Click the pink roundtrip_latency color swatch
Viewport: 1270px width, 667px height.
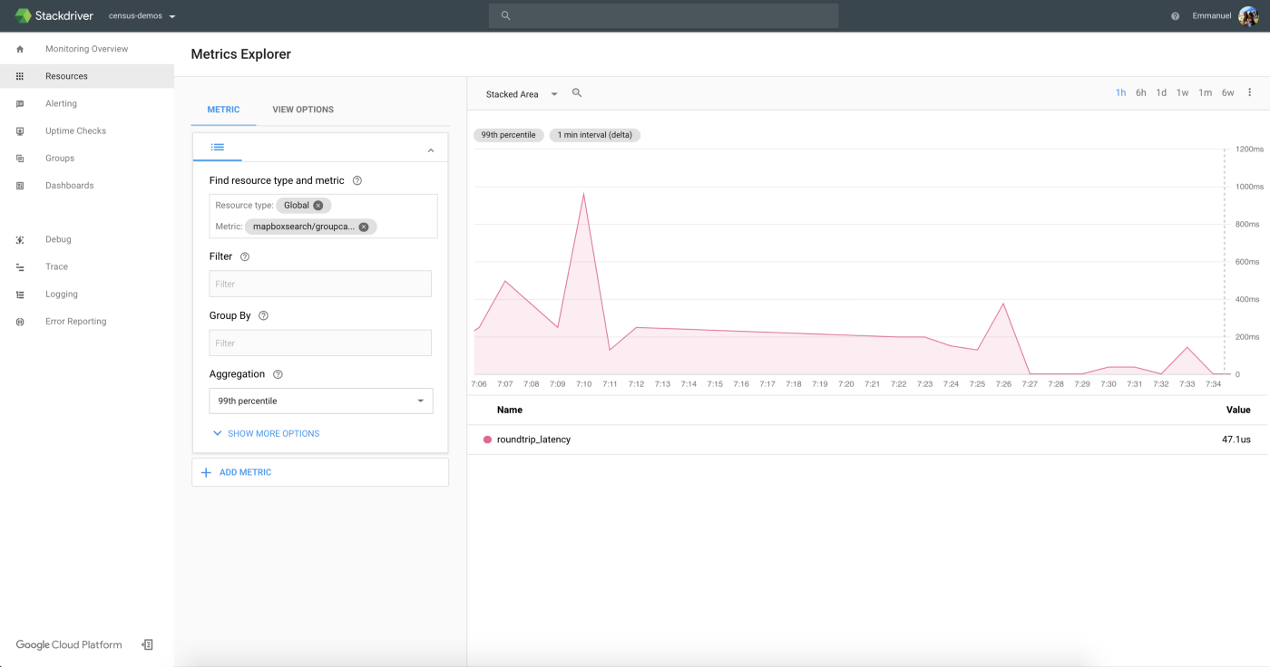pos(487,440)
